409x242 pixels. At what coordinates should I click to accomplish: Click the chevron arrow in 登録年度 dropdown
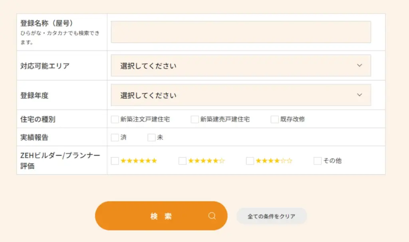point(359,95)
